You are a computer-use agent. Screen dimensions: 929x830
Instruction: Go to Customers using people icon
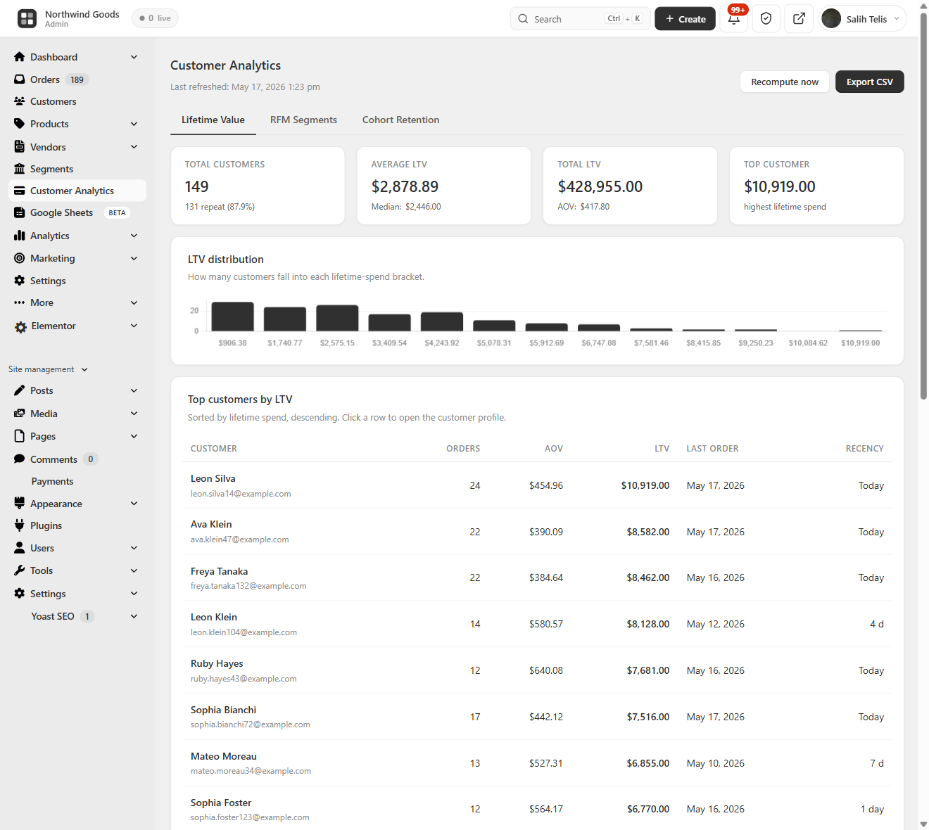20,101
